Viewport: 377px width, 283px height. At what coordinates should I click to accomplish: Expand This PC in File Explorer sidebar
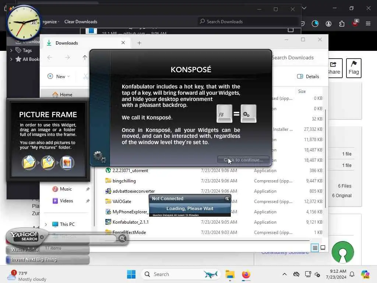46,224
